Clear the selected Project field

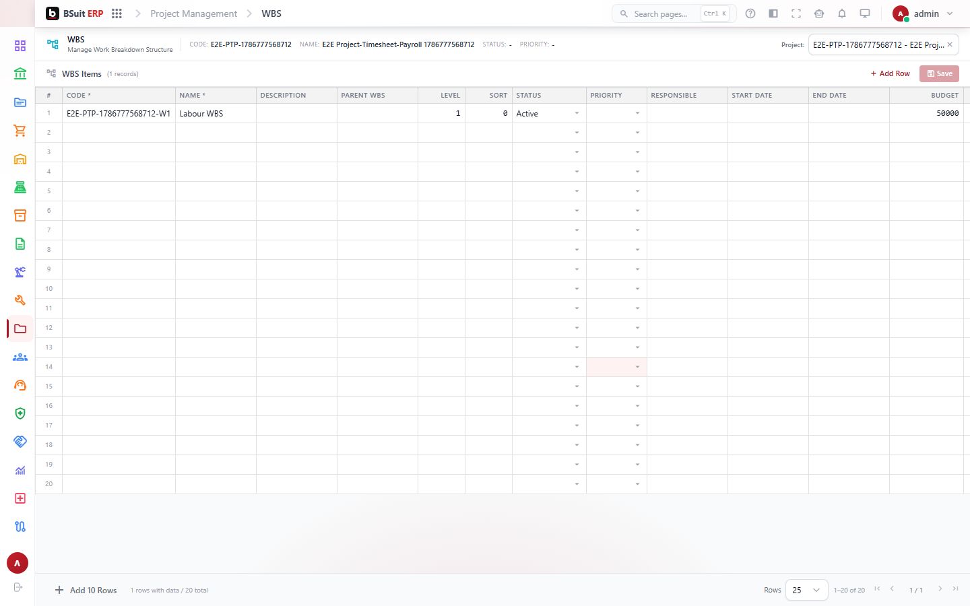(x=950, y=44)
